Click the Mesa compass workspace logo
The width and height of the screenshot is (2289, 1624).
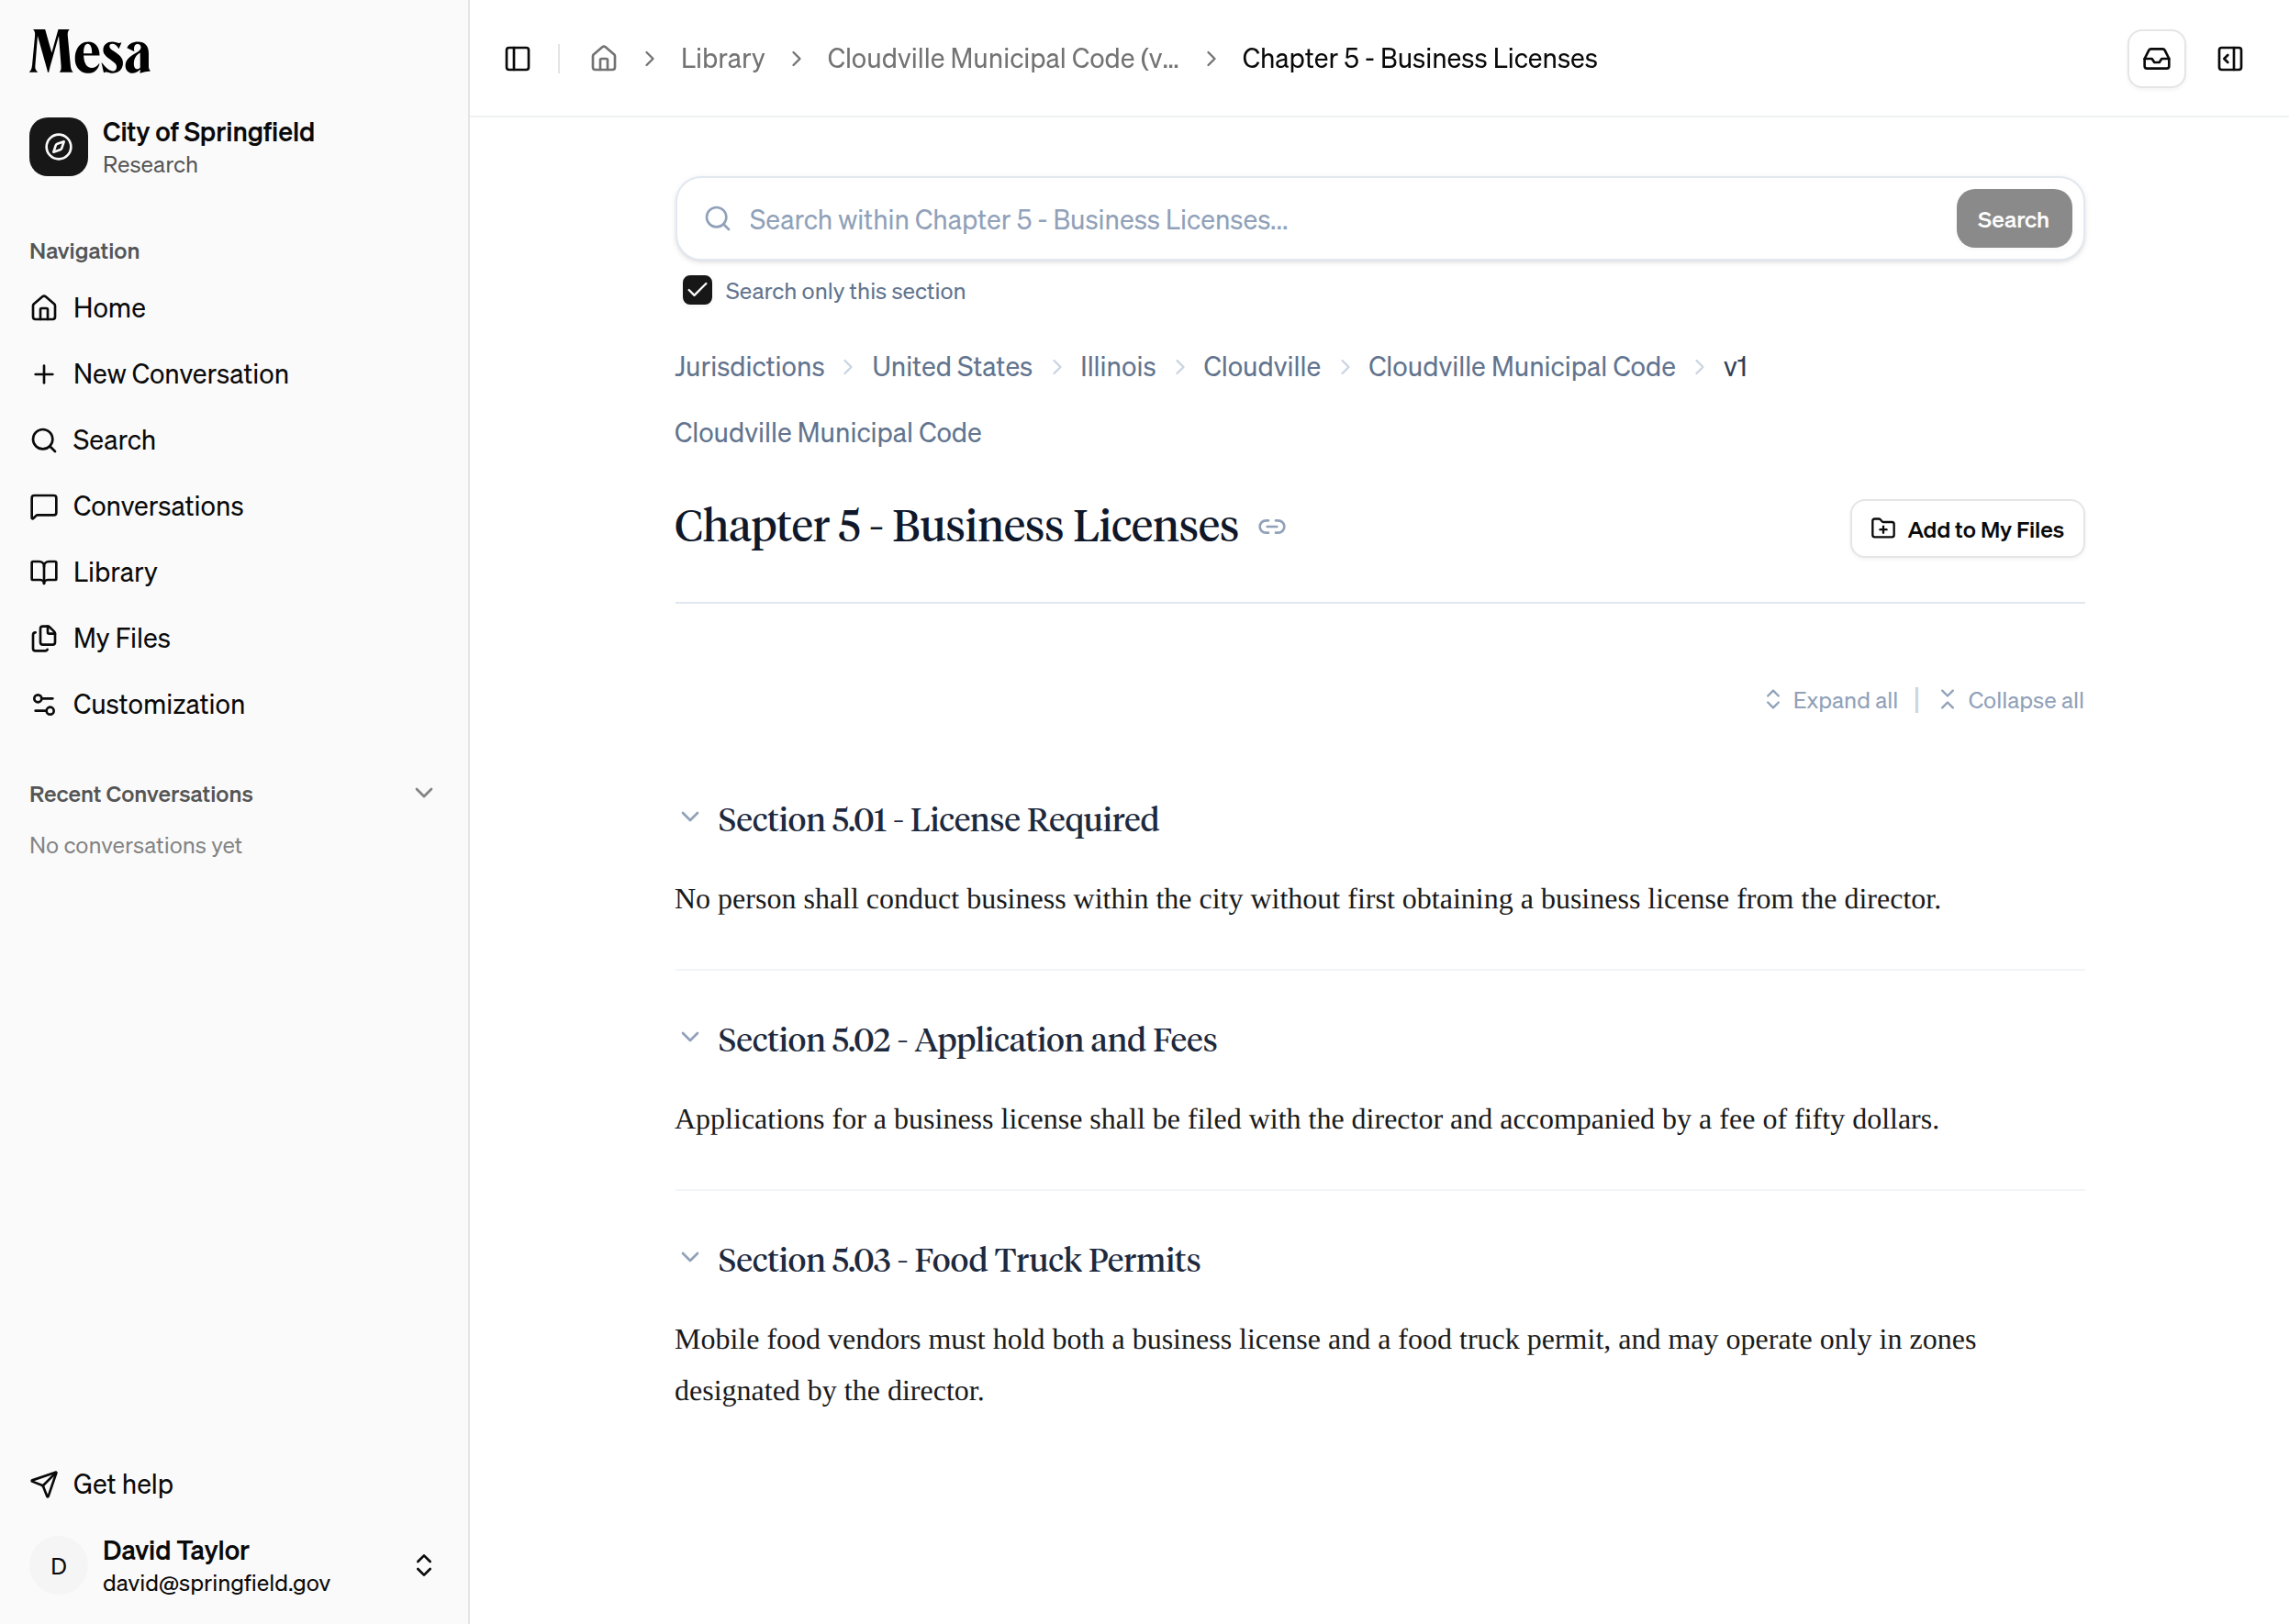click(58, 147)
